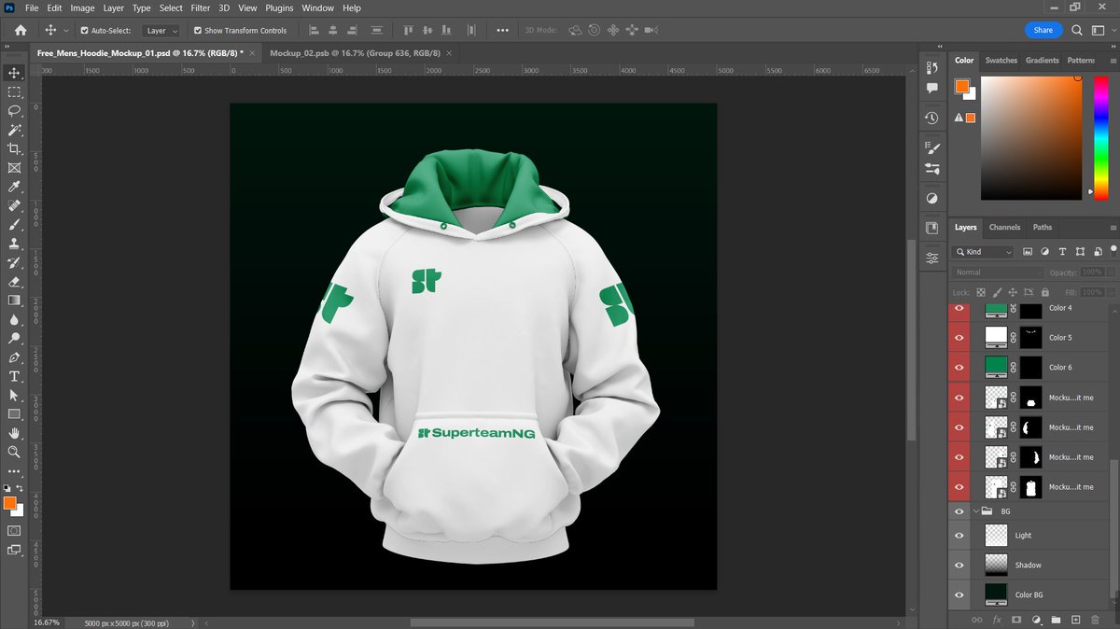Image resolution: width=1120 pixels, height=629 pixels.
Task: Select the Crop tool
Action: point(14,148)
